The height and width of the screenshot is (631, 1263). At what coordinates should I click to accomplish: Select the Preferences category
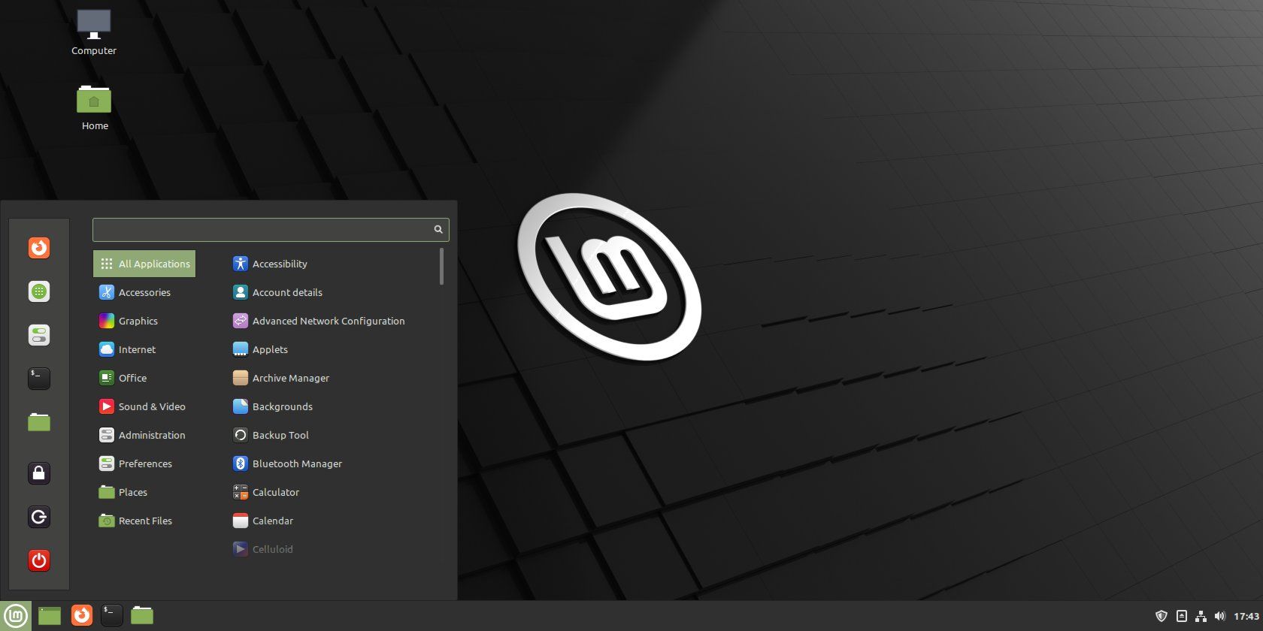click(144, 463)
